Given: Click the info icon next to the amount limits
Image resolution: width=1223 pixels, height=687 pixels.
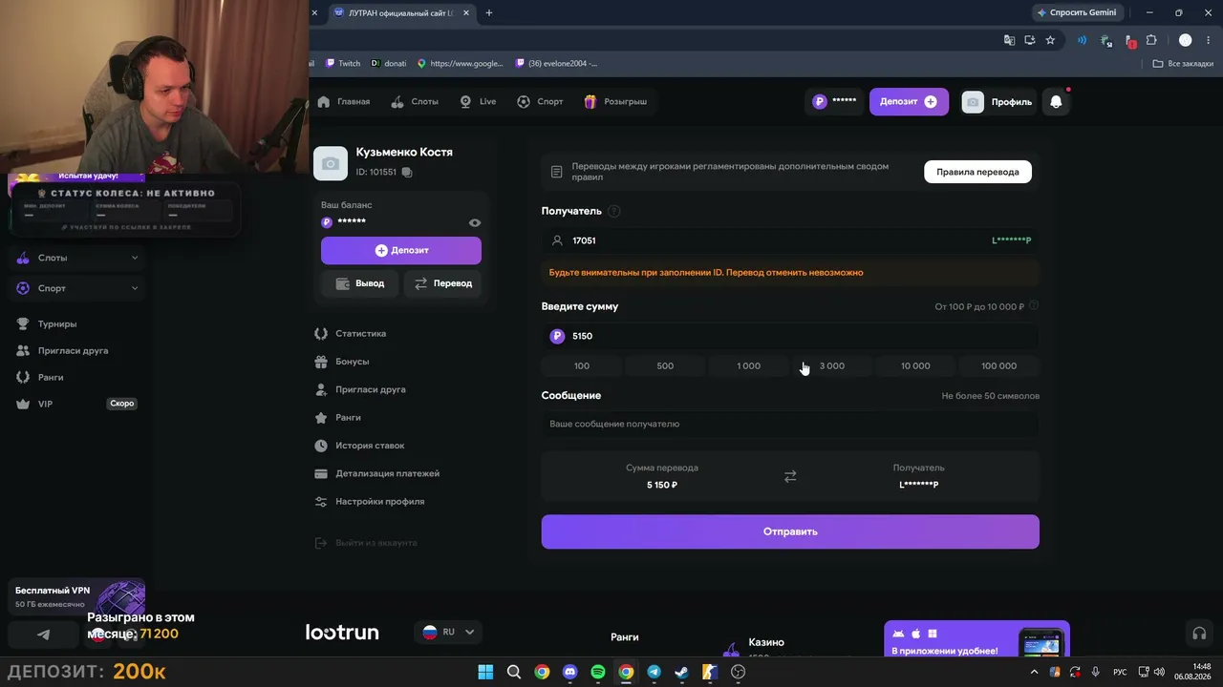Looking at the screenshot, I should [x=1034, y=306].
